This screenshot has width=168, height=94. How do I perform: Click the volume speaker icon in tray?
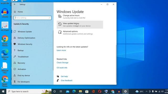coord(162,91)
